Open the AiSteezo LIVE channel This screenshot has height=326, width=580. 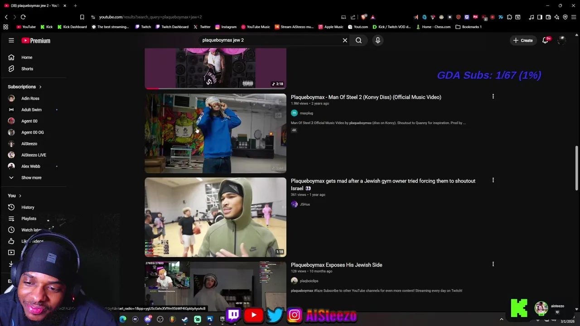(x=34, y=155)
